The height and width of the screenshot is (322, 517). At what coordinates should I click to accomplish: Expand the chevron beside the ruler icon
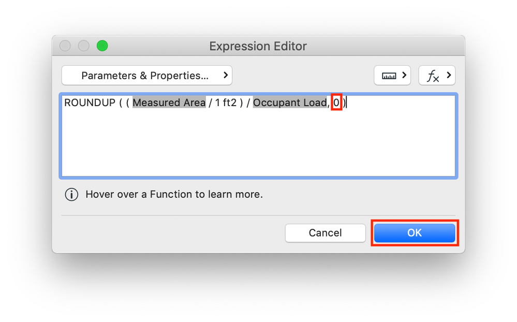tap(403, 76)
